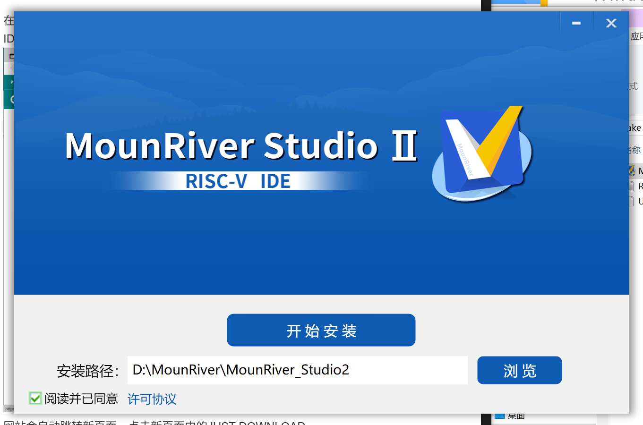Close the installer using the X icon

coord(611,23)
